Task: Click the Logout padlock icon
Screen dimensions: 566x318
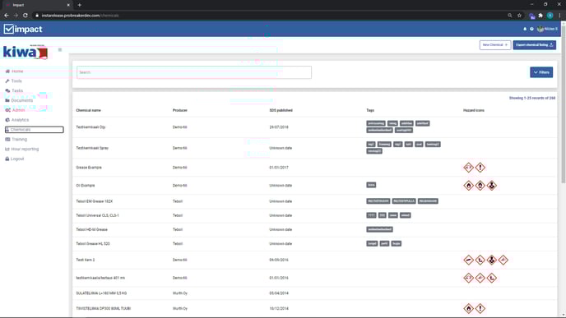Action: pos(7,159)
